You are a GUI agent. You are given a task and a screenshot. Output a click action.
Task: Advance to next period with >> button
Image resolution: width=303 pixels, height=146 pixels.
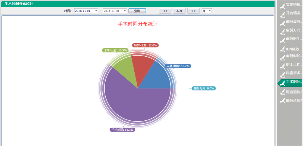(193, 11)
